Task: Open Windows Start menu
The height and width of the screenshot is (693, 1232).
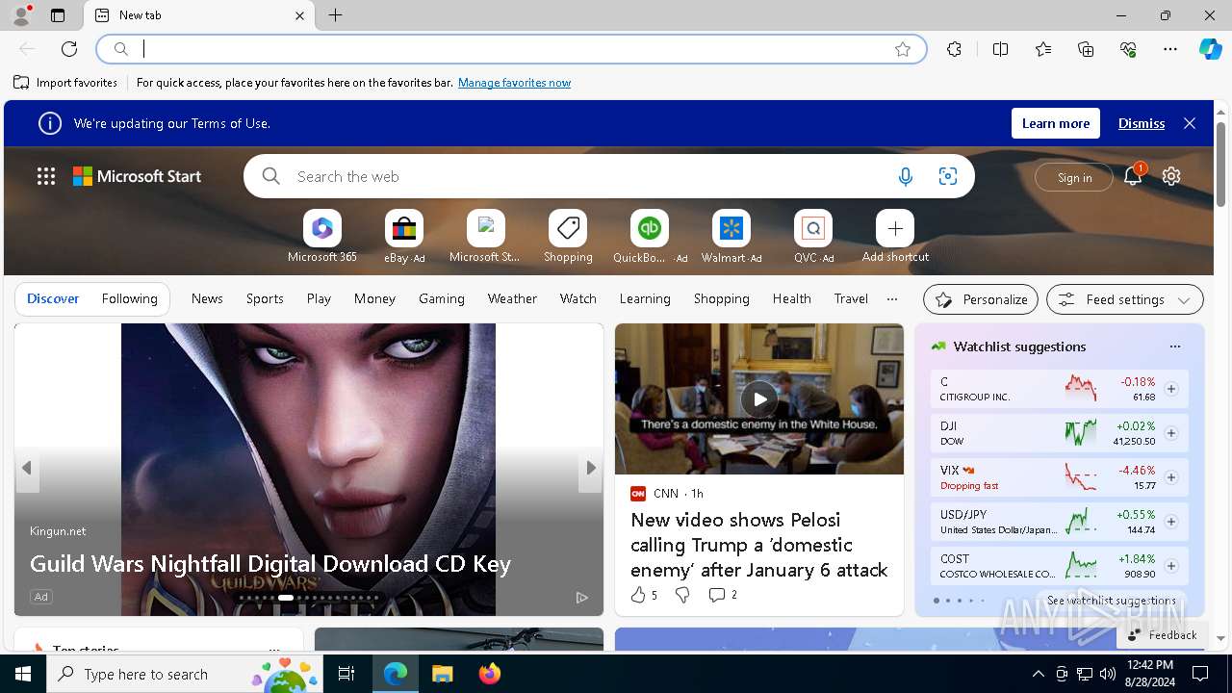Action: coord(23,674)
